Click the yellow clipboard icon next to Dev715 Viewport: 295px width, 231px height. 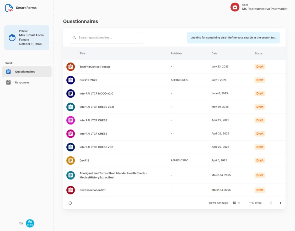71,160
